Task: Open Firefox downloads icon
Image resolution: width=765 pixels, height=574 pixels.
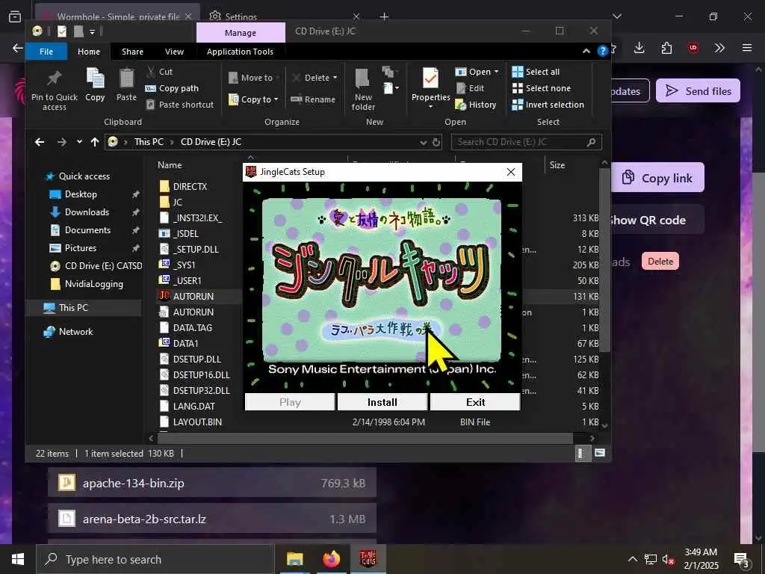Action: pyautogui.click(x=639, y=48)
